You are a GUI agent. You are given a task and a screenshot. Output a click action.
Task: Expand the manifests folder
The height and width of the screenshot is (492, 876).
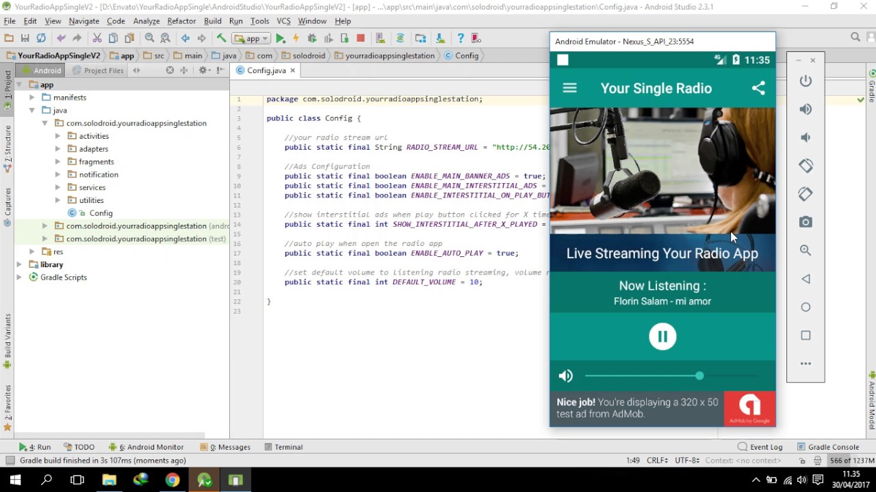[32, 98]
